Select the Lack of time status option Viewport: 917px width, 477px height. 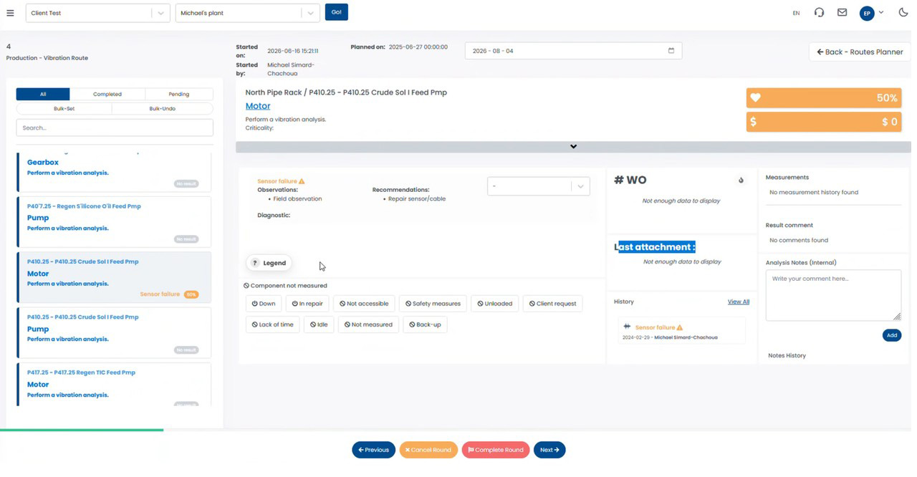pos(272,324)
